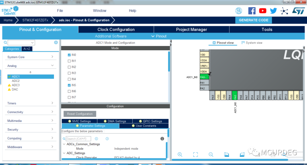This screenshot has height=165, width=307.
Task: Open the Facebook icon in the header
Action: click(252, 11)
